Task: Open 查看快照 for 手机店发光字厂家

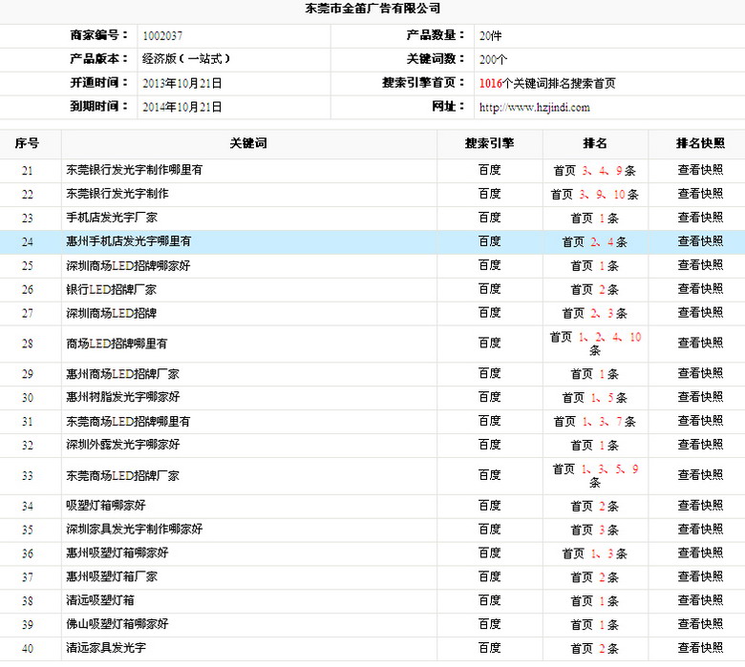Action: 700,218
